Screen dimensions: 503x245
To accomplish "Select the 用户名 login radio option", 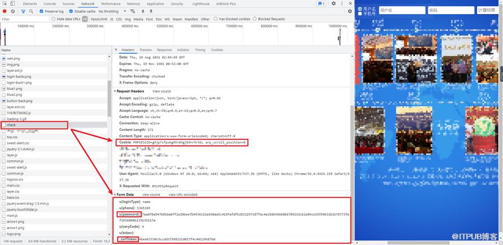I will coord(360,8).
